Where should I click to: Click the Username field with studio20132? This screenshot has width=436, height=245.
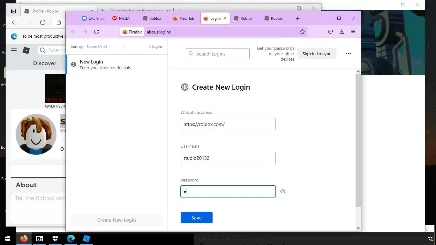(x=228, y=158)
